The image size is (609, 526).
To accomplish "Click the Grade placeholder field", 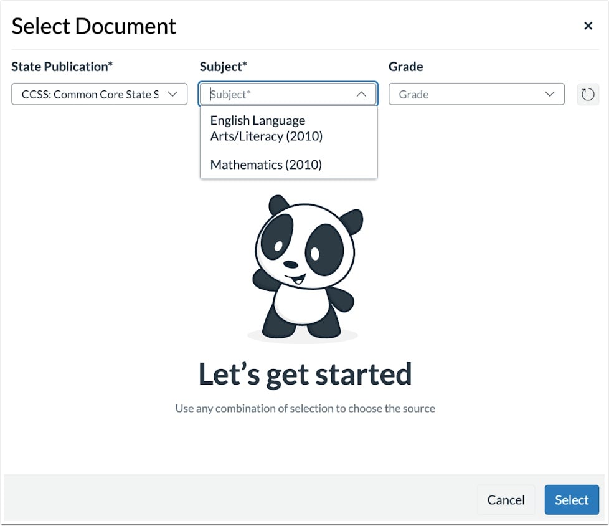I will coord(461,94).
